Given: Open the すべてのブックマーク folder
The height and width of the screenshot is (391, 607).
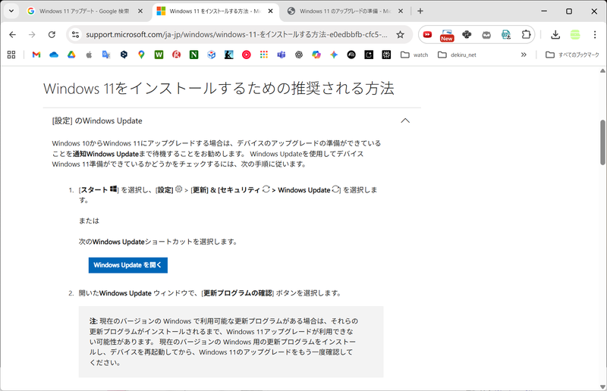Looking at the screenshot, I should point(572,55).
